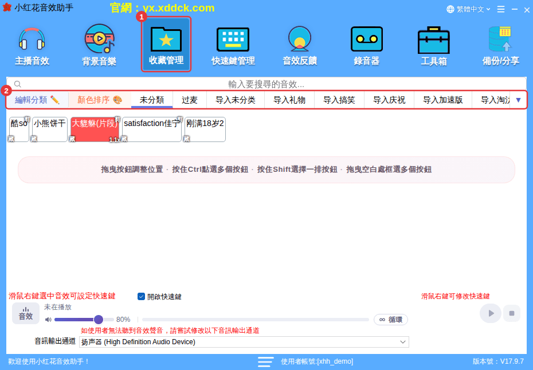533x370 pixels.
Task: Click the 顏色排序 button
Action: (x=100, y=100)
